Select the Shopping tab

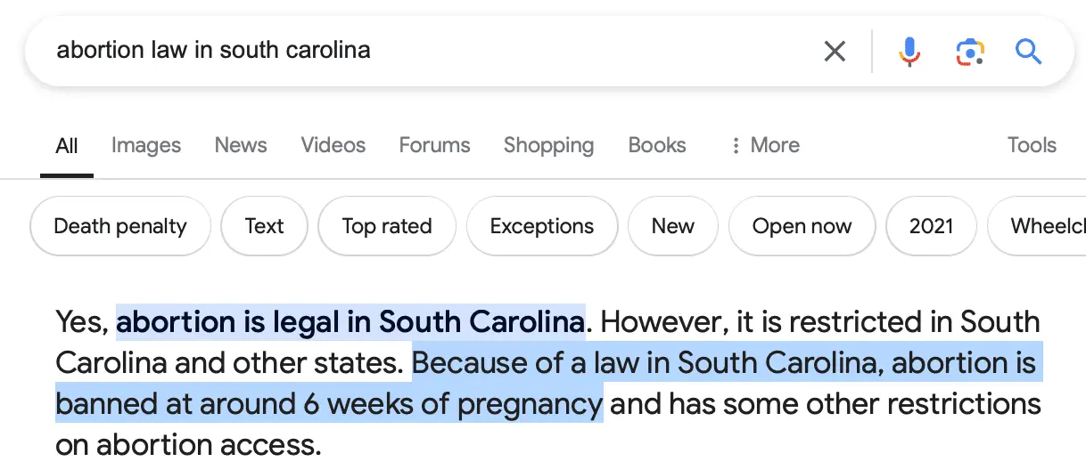tap(548, 145)
